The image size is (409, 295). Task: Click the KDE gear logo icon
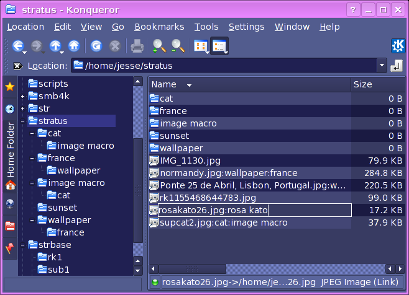(x=398, y=46)
